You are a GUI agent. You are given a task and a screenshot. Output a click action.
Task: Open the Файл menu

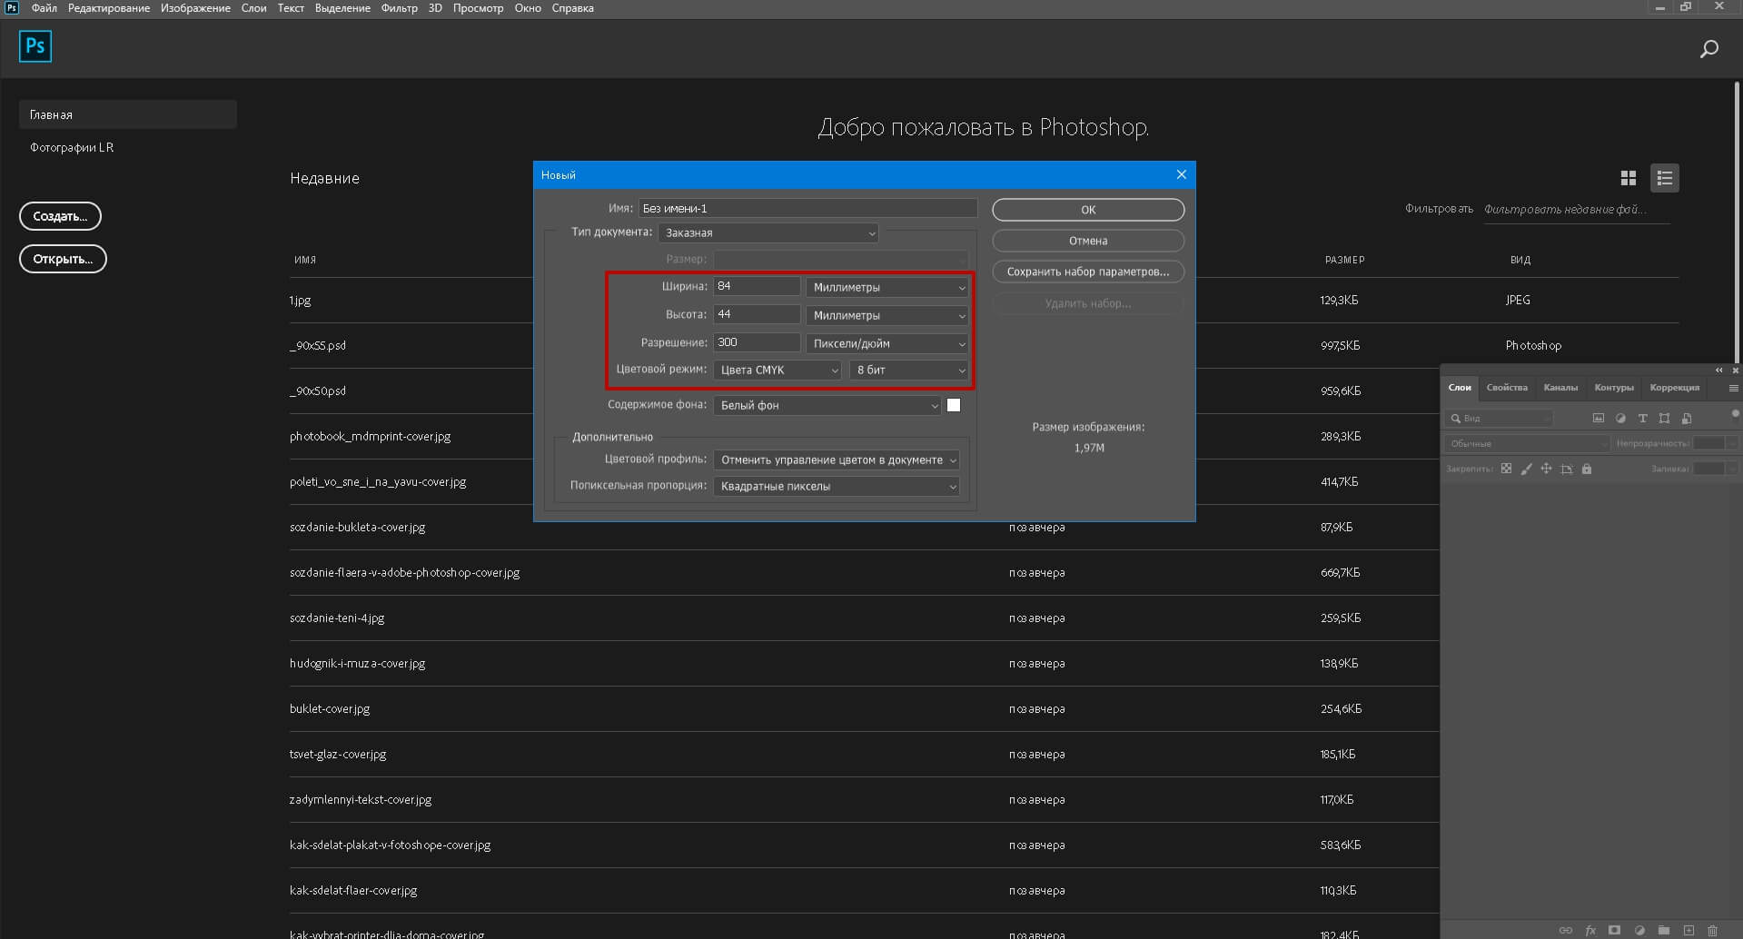point(44,8)
